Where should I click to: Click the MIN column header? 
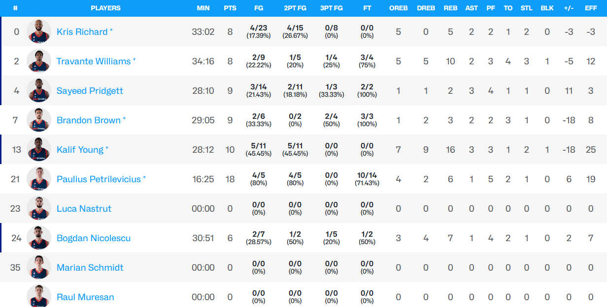(x=203, y=8)
